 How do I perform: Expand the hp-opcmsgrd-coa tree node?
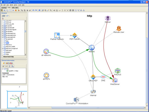click(3, 33)
